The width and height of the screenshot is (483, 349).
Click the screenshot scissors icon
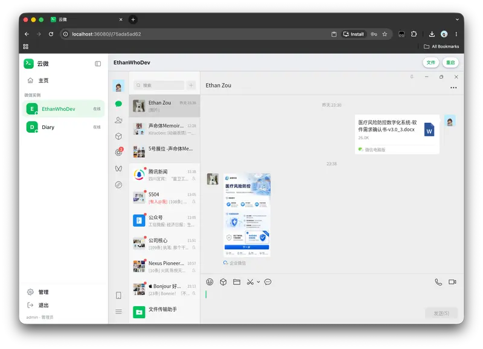(x=250, y=282)
